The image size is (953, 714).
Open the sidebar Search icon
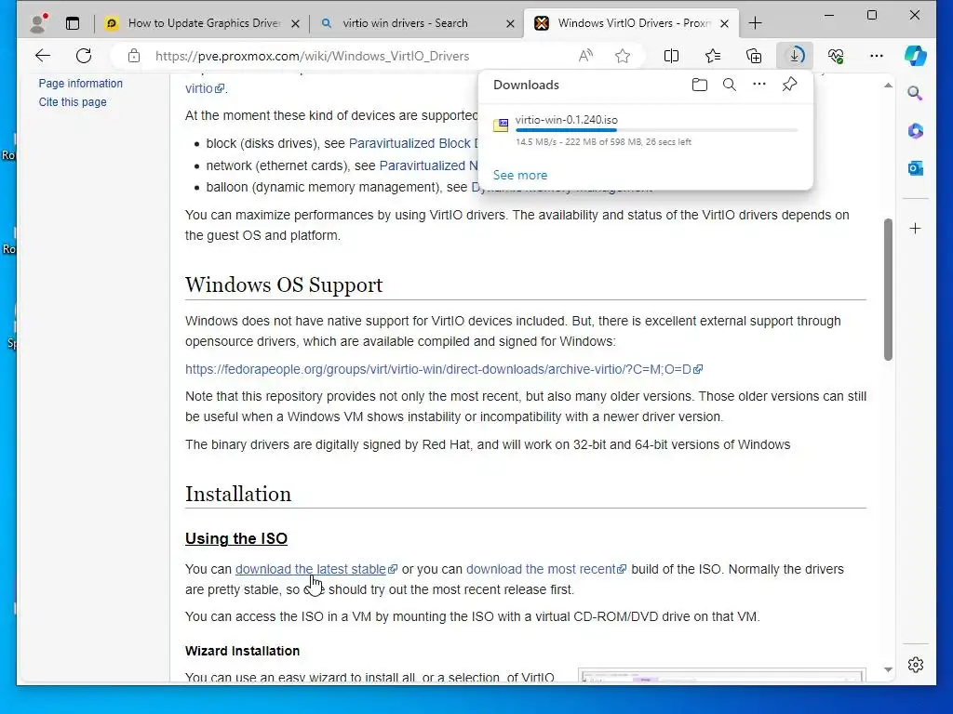pyautogui.click(x=916, y=93)
